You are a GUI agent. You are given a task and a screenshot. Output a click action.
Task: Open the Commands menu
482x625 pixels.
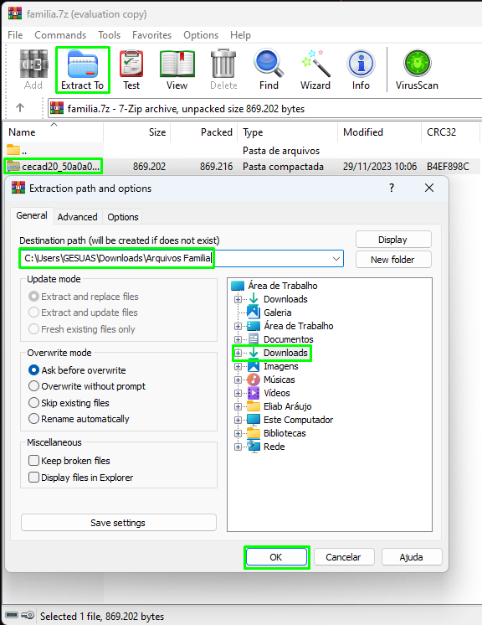[x=60, y=35]
